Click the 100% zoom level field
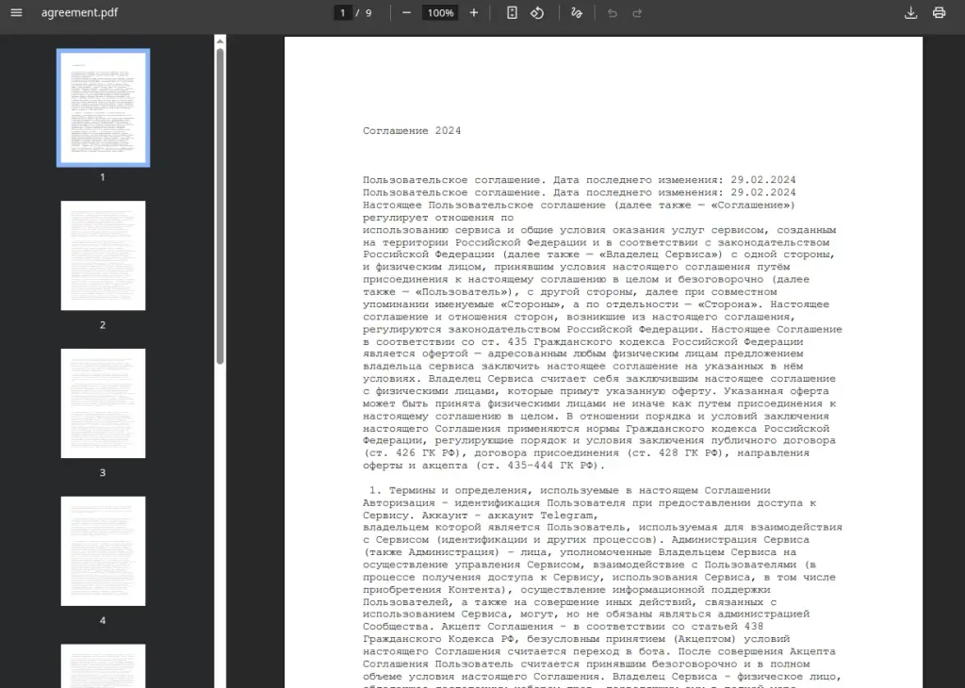 441,12
